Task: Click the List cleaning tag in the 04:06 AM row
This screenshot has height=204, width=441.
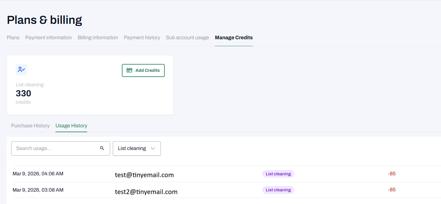Action: point(278,174)
